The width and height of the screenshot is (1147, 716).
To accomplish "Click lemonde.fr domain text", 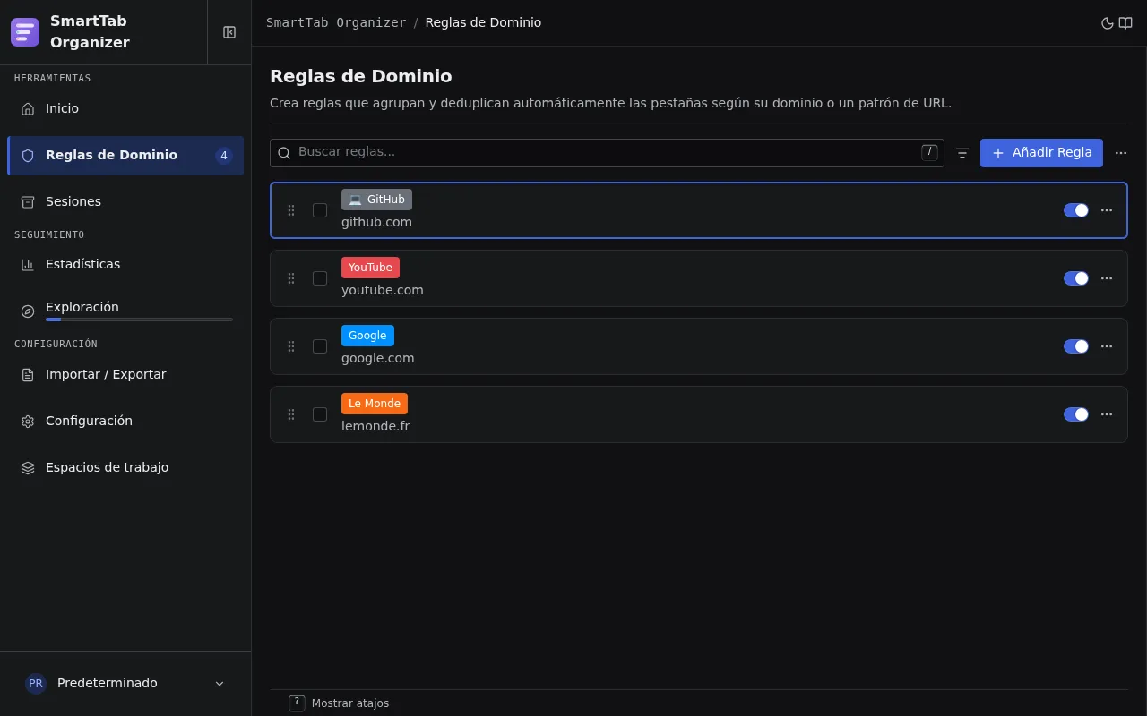I will (x=375, y=426).
